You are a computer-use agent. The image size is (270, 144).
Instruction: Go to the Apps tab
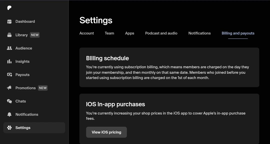129,33
